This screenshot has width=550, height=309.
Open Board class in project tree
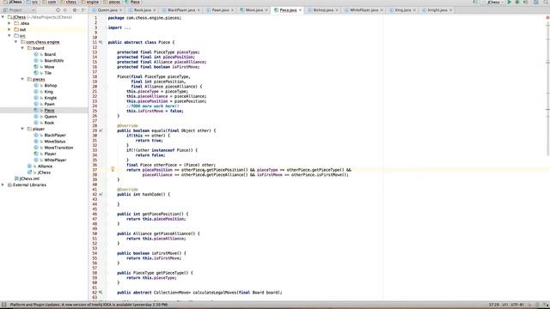point(50,54)
